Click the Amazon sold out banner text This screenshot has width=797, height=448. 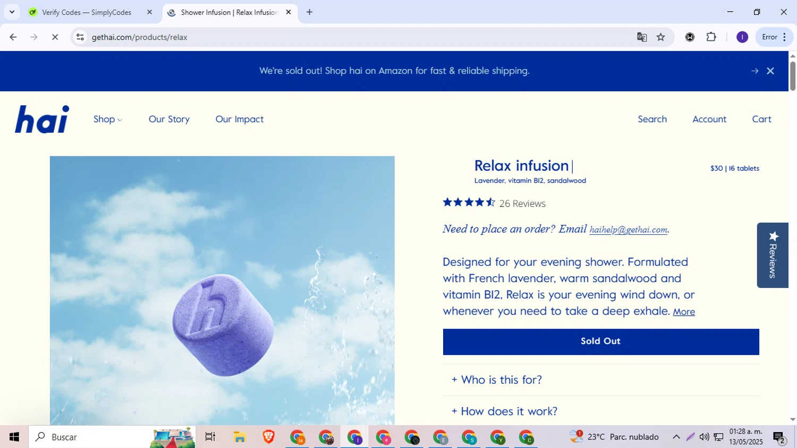[x=394, y=71]
